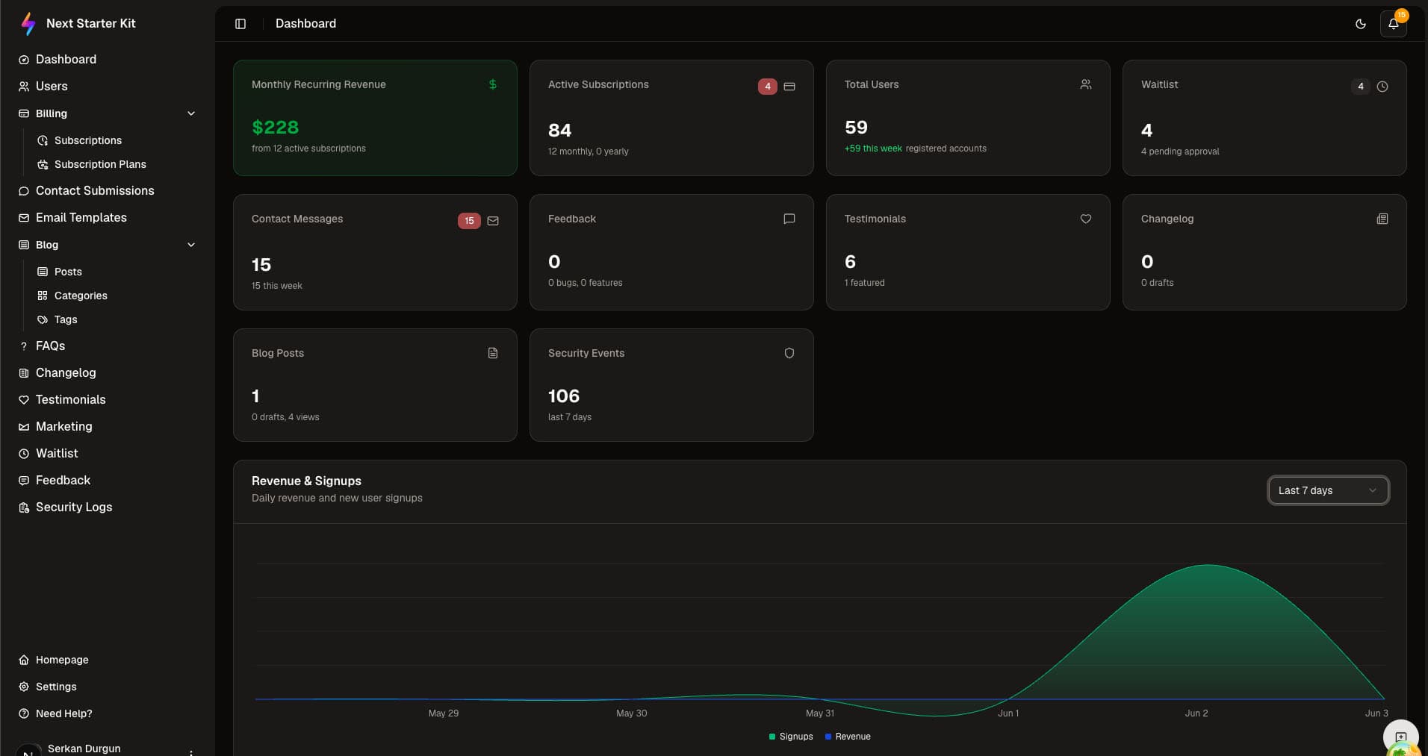The width and height of the screenshot is (1428, 756).
Task: Click the users icon in Total Users card
Action: coord(1086,84)
